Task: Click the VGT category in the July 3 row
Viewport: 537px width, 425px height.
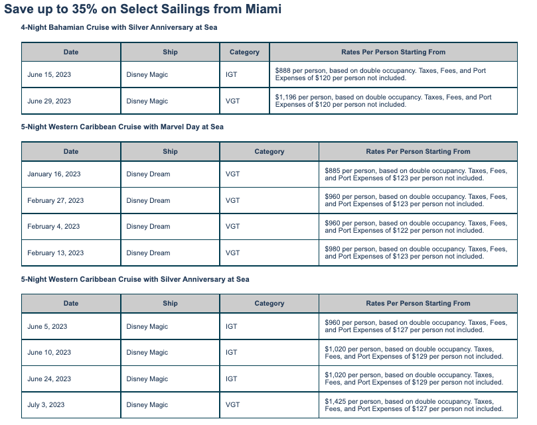Action: pyautogui.click(x=232, y=405)
